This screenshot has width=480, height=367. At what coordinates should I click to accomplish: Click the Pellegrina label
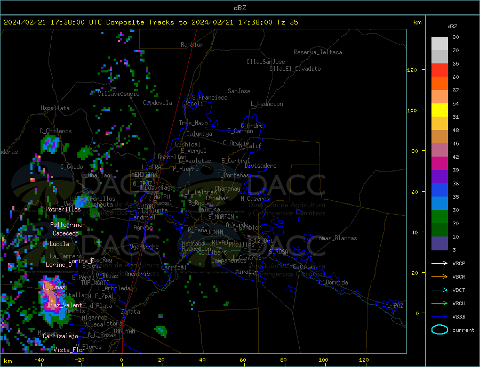click(x=66, y=225)
